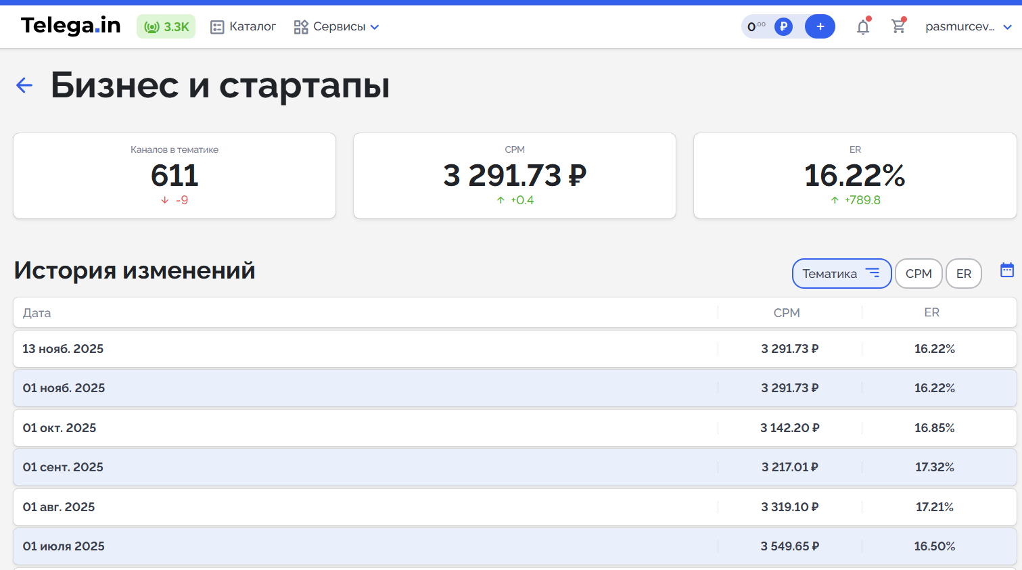Click the ER column header in table
Viewport: 1022px width, 570px height.
click(931, 312)
